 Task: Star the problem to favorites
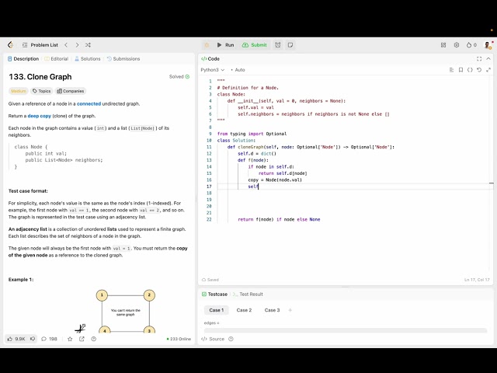70,339
